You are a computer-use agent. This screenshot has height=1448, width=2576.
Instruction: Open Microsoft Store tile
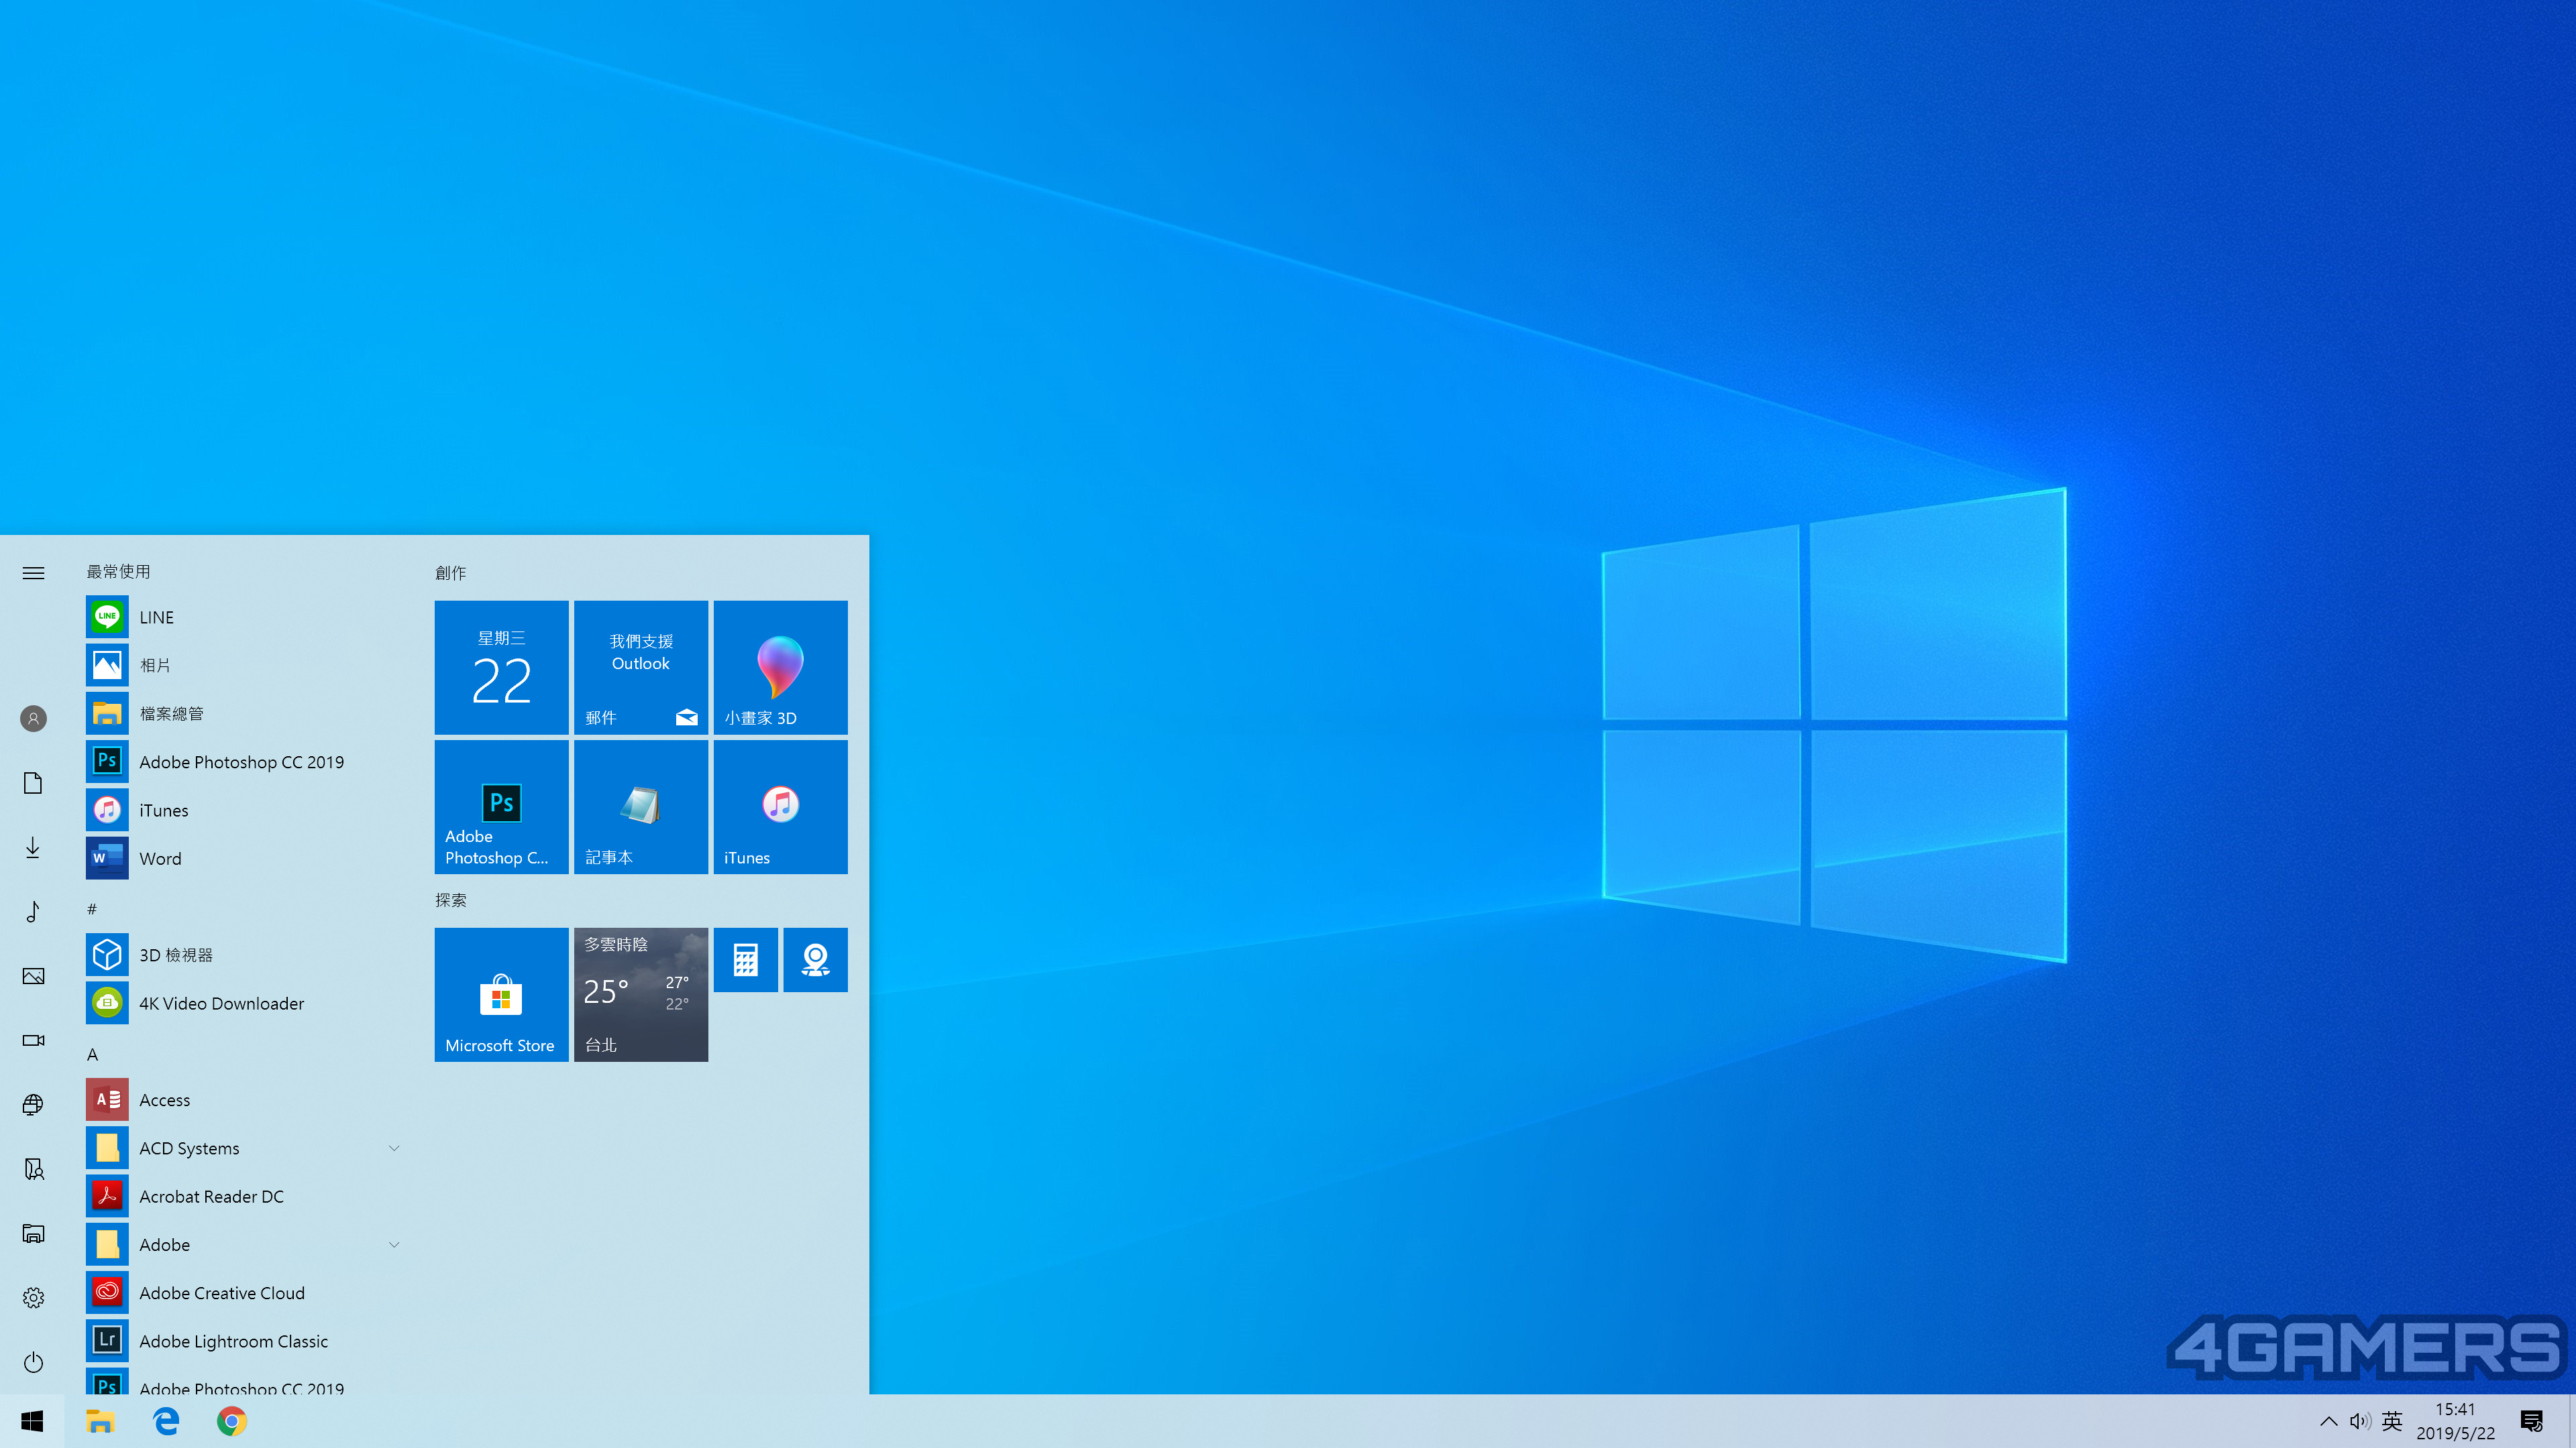tap(499, 993)
